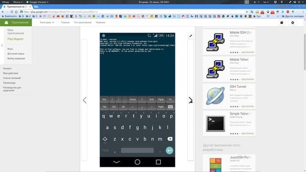
Task: Open Для всей семьи link
Action: 16,54
